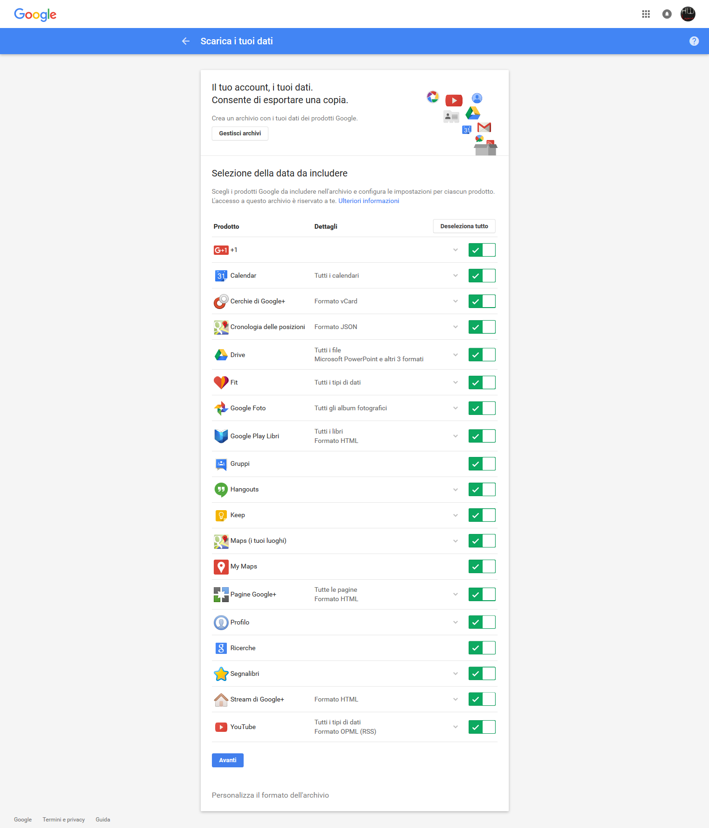Click the Gestisci archivi button
This screenshot has height=828, width=709.
240,133
